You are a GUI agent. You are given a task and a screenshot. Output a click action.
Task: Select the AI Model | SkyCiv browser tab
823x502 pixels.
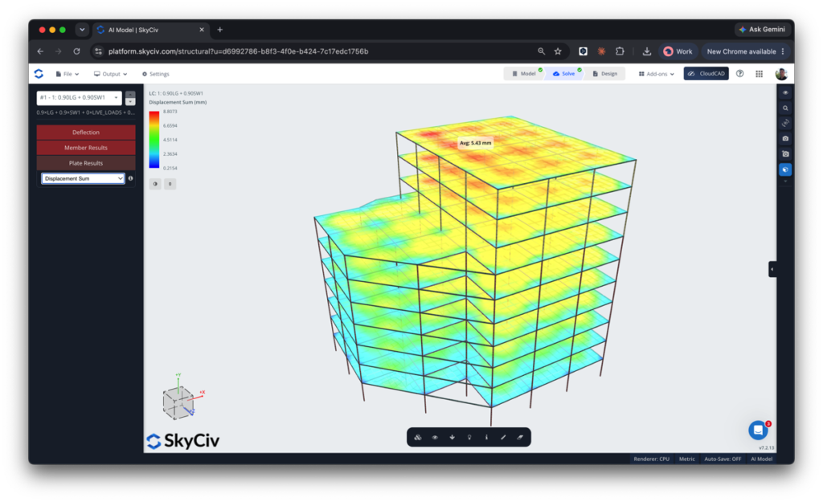[x=151, y=30]
